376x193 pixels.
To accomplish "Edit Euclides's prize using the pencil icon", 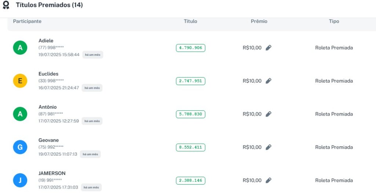I will [x=268, y=81].
